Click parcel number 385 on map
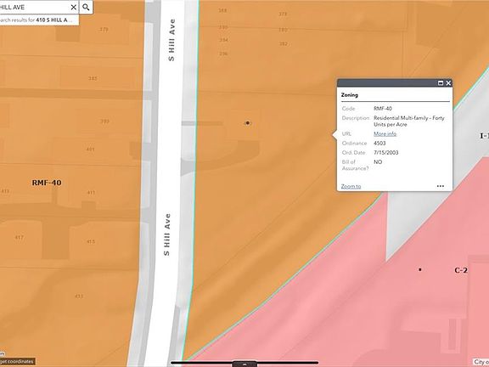Image resolution: width=489 pixels, height=367 pixels. [x=93, y=78]
